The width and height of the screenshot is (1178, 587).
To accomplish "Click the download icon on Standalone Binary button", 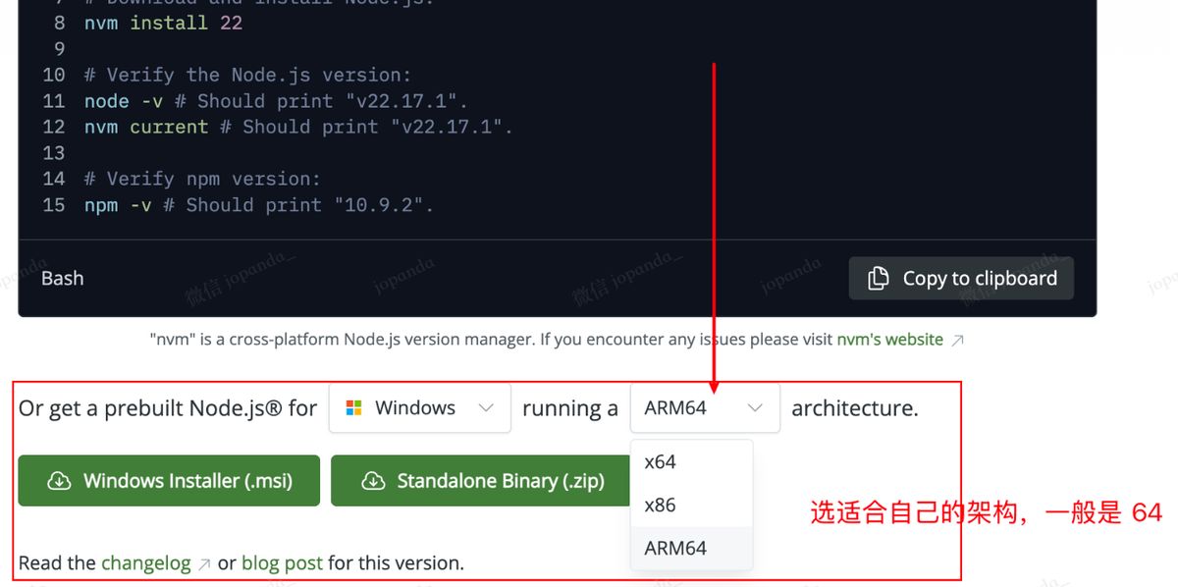I will tap(374, 480).
